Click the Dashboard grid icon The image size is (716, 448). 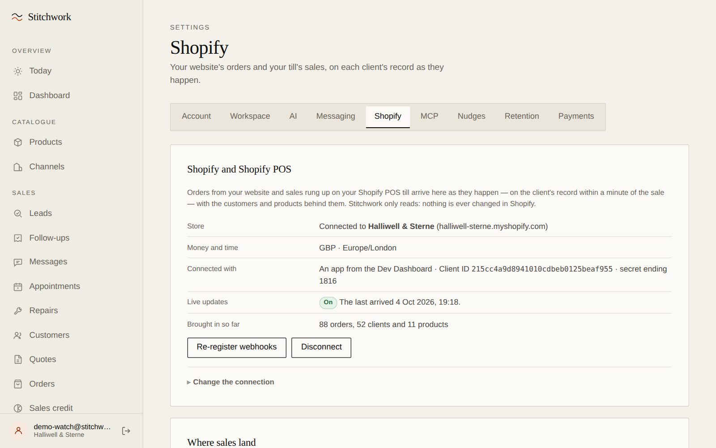click(18, 96)
